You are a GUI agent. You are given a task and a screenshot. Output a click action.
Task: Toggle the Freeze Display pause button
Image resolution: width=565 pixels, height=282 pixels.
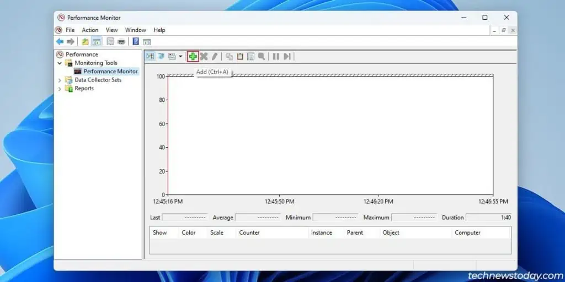coord(276,56)
